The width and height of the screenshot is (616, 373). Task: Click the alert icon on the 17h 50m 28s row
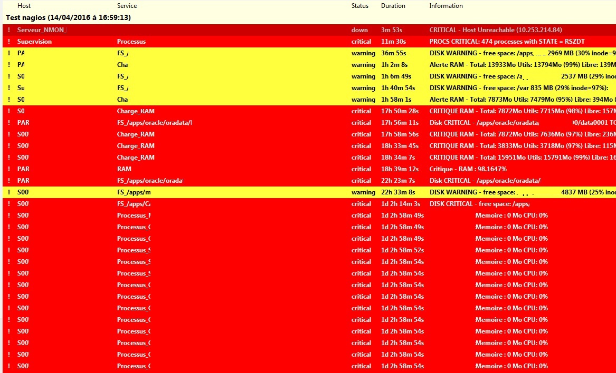coord(9,111)
